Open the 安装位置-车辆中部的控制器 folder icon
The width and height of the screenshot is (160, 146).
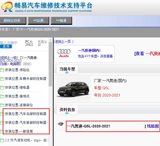tap(2, 79)
